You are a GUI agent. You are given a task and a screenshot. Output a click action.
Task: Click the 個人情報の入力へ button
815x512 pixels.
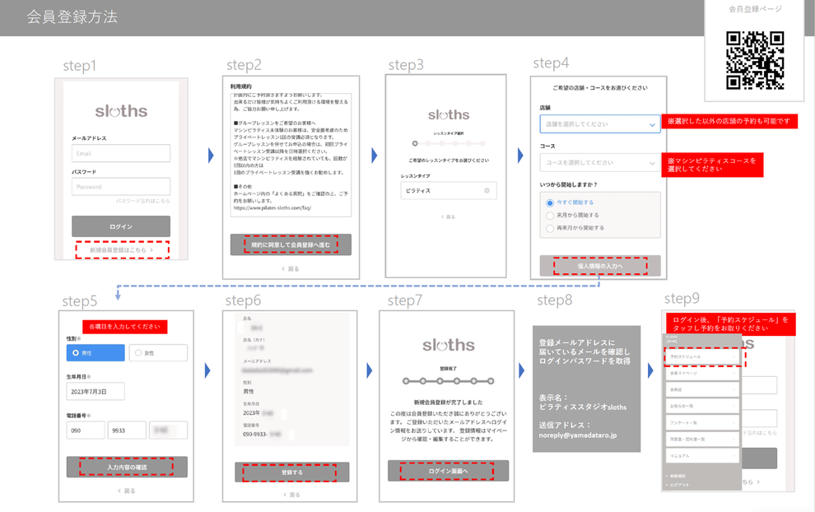(x=600, y=266)
